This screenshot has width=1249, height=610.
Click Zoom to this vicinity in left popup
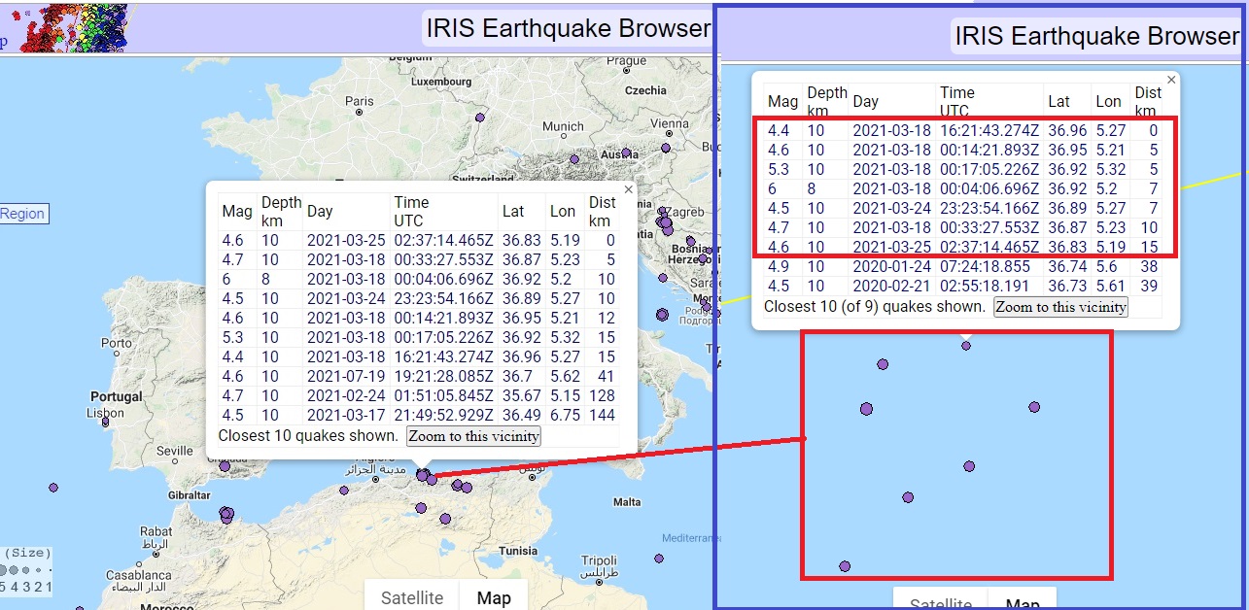473,436
